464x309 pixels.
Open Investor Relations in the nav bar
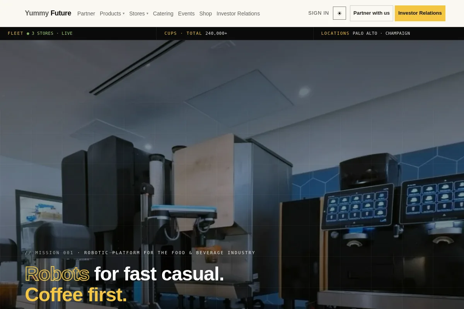[238, 14]
